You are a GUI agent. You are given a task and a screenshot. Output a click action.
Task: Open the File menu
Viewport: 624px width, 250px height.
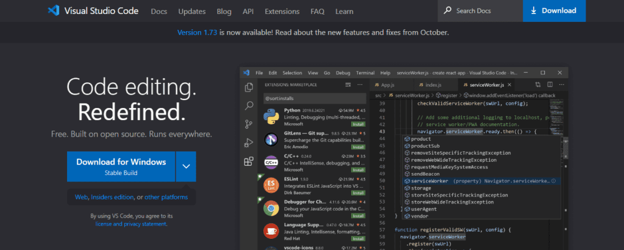click(259, 73)
